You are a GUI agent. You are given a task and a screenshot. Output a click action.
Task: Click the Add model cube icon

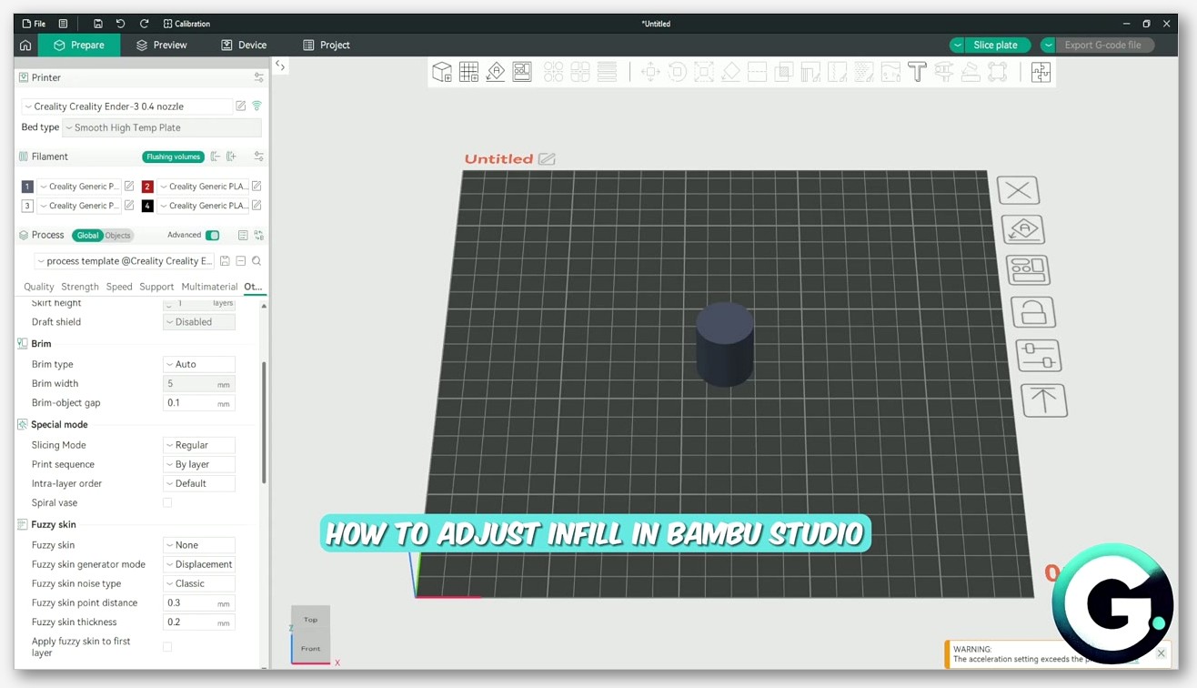[442, 72]
